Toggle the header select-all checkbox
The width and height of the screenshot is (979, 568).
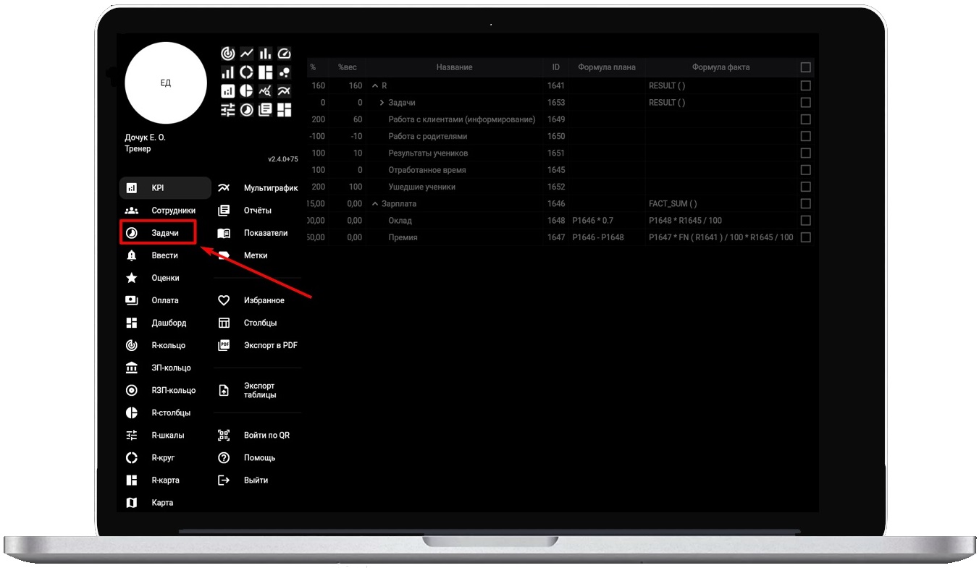tap(805, 67)
